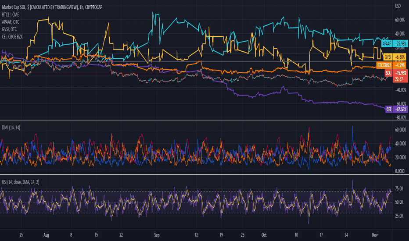Click the BTCX2022 -4.99% price tag
This screenshot has width=409, height=241.
[391, 65]
